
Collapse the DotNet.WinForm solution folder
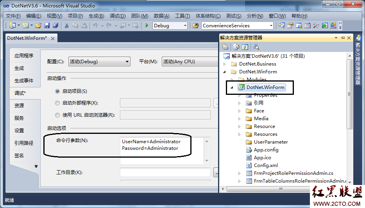tap(224, 72)
